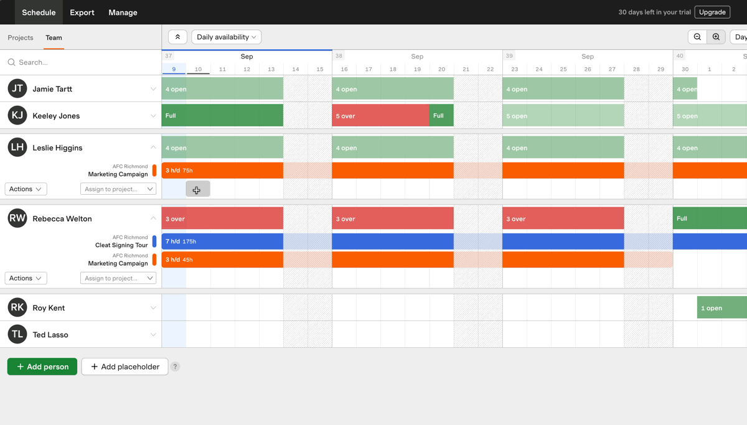The height and width of the screenshot is (425, 747).
Task: Click day 10 in the date header
Action: [x=198, y=69]
